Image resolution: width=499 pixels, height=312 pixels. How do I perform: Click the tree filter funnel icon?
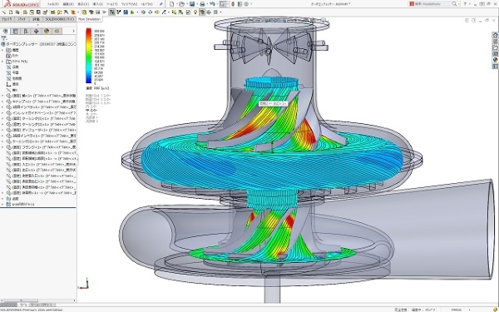pyautogui.click(x=4, y=38)
